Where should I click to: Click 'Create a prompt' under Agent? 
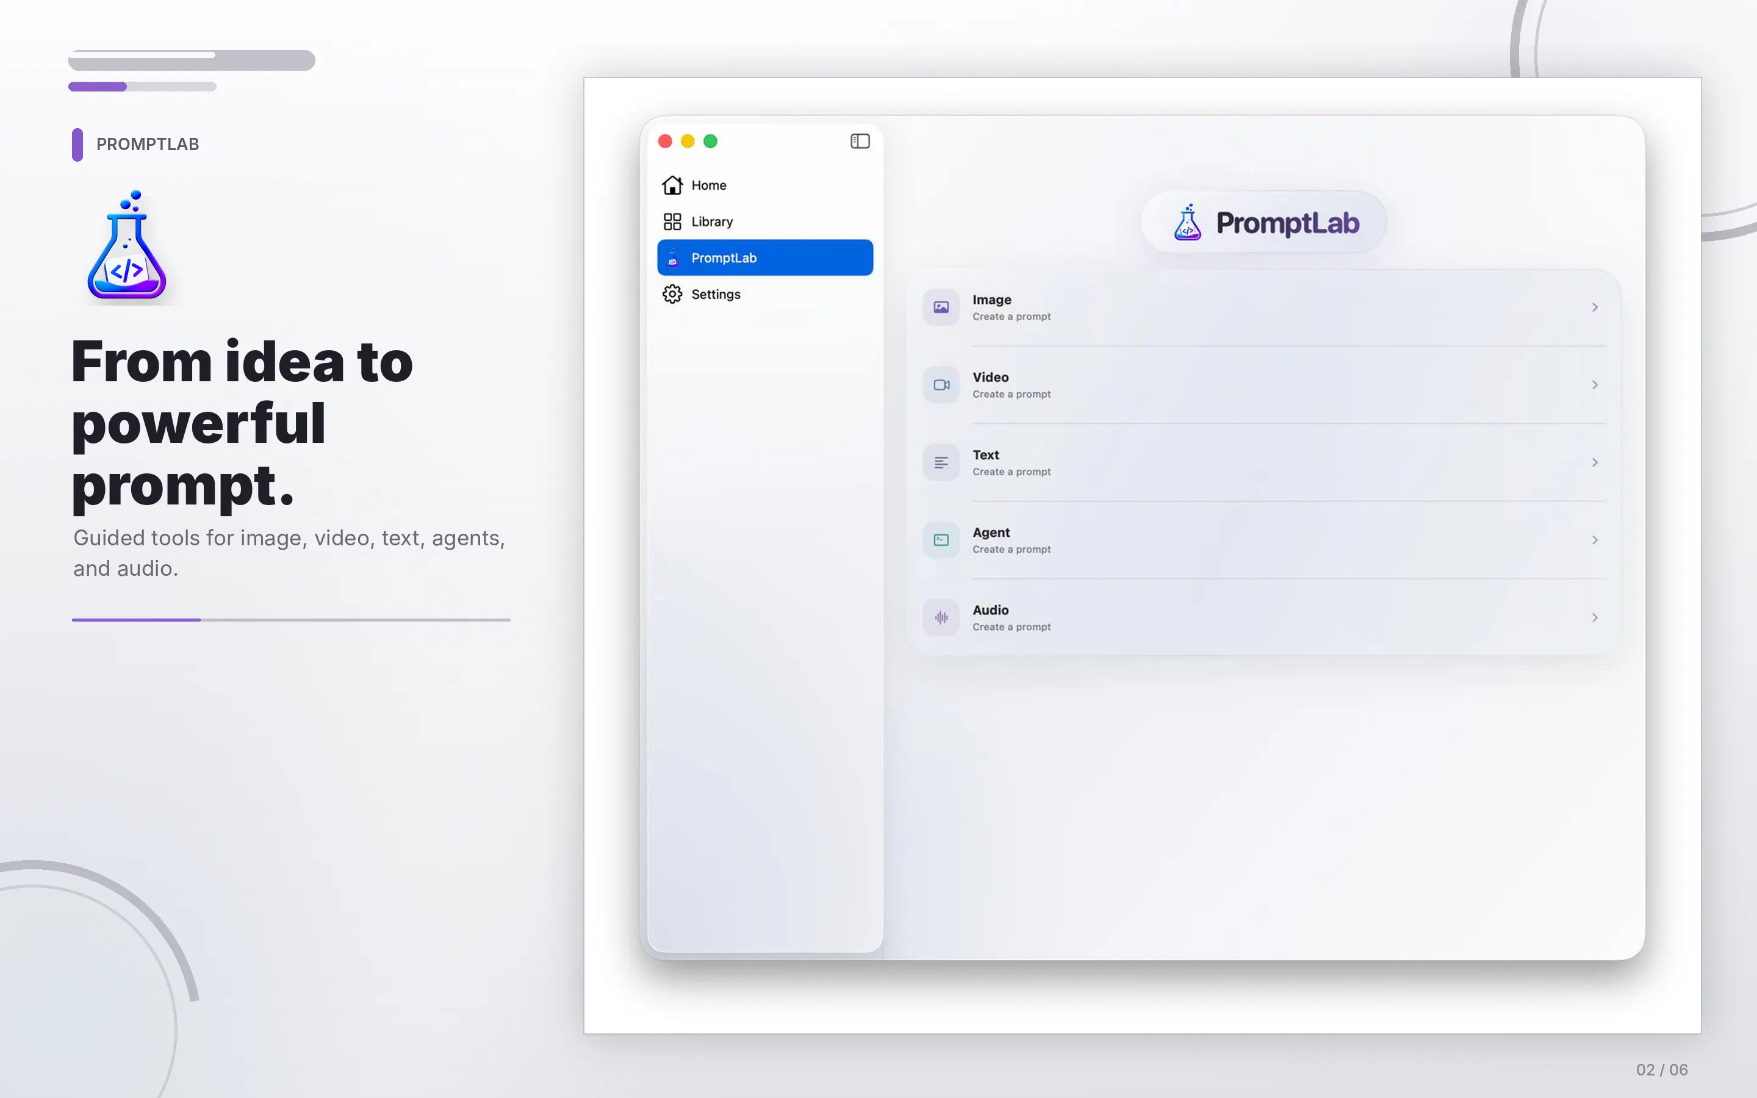pos(1011,550)
